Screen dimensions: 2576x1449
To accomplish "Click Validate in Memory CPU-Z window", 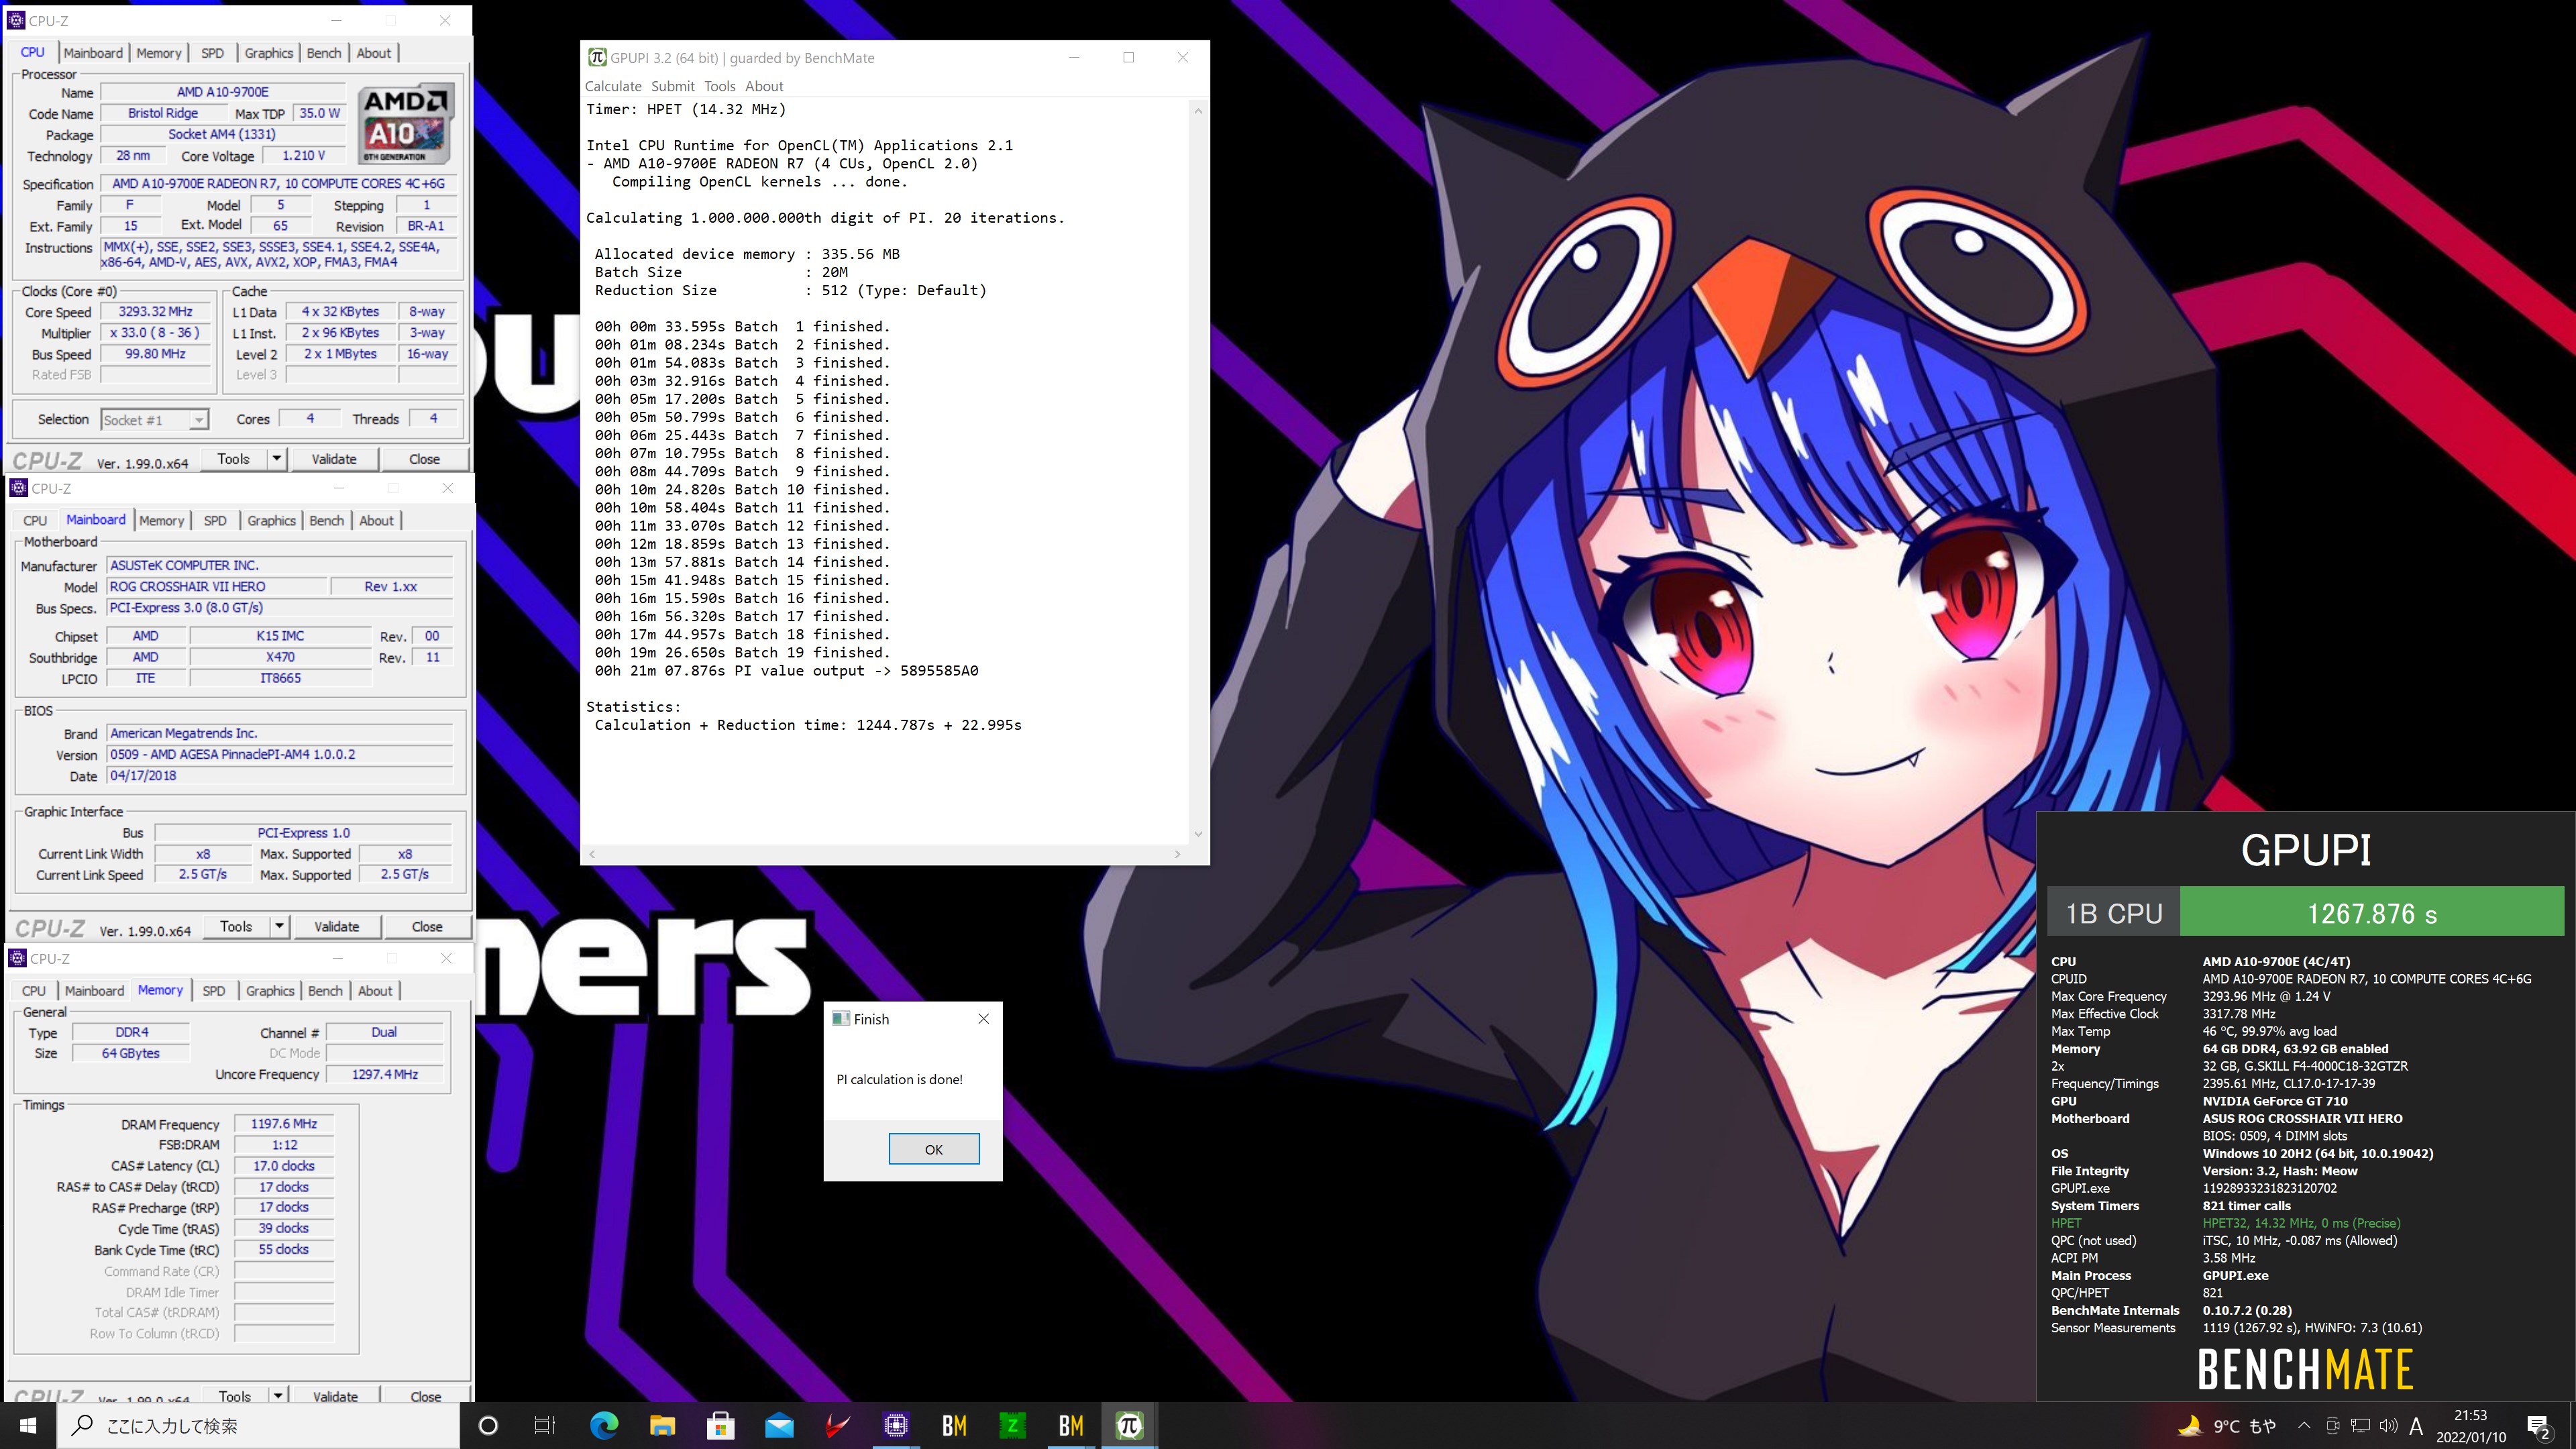I will point(335,1396).
